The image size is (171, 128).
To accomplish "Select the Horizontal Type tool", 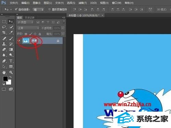I will (11, 61).
